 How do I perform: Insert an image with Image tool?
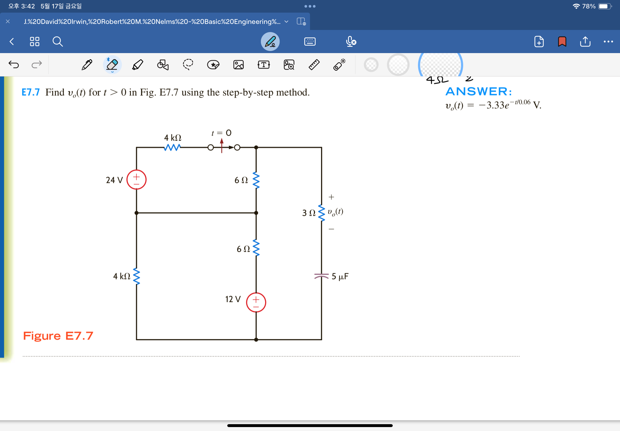(x=238, y=65)
